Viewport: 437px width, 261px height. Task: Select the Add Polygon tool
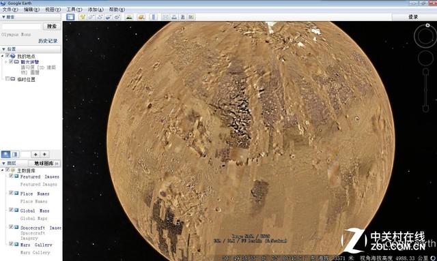pos(91,17)
